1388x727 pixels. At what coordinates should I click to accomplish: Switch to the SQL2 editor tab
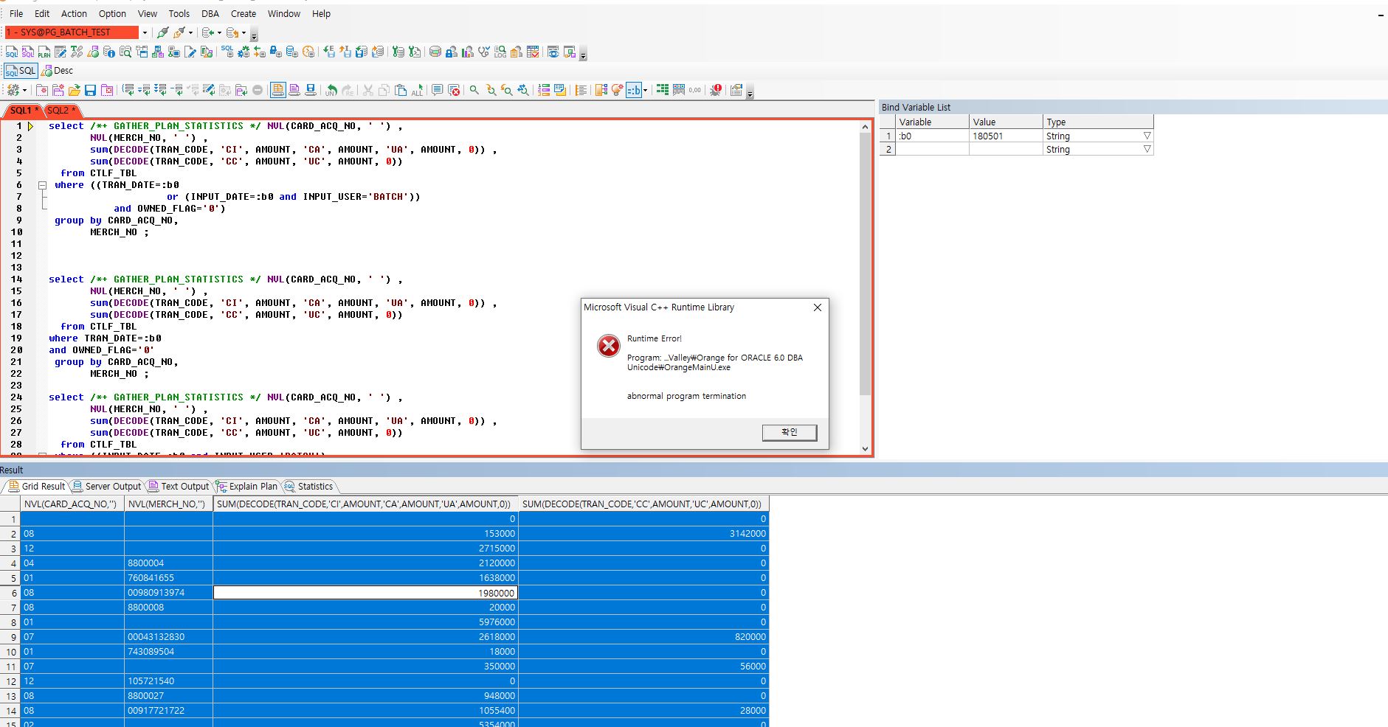[61, 111]
